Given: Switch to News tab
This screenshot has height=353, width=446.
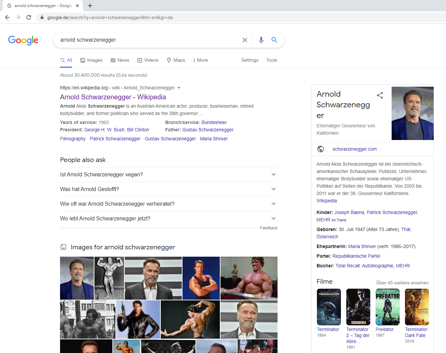Looking at the screenshot, I should point(120,60).
